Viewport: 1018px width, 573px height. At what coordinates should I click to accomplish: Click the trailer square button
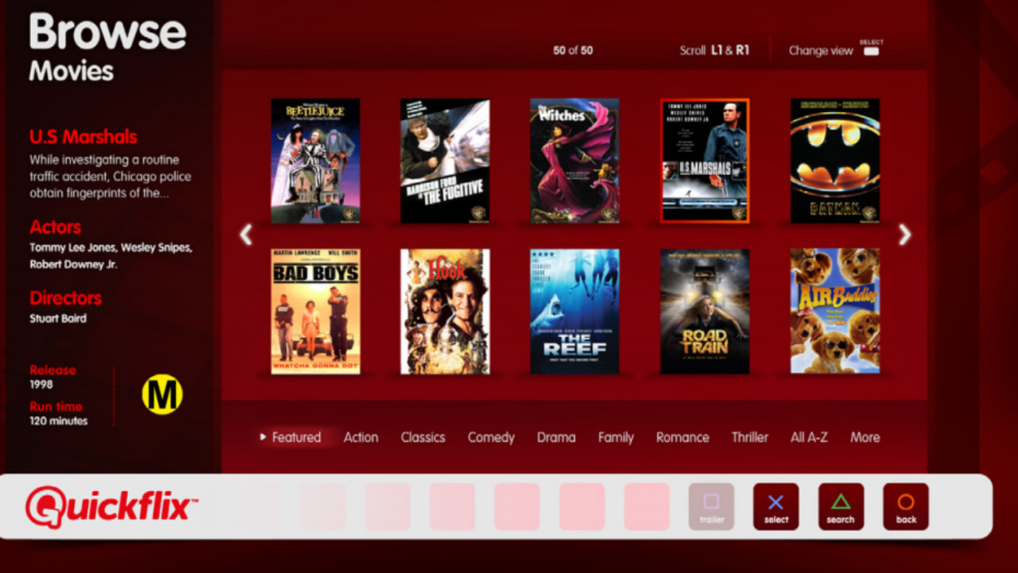711,507
